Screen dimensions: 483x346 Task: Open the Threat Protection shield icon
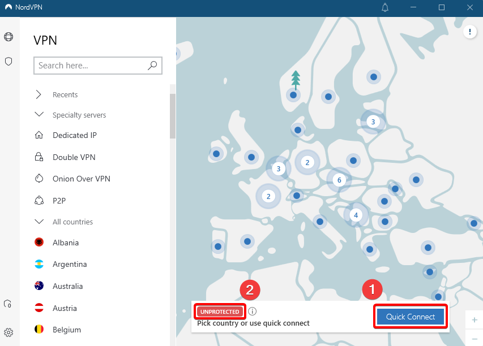8,62
